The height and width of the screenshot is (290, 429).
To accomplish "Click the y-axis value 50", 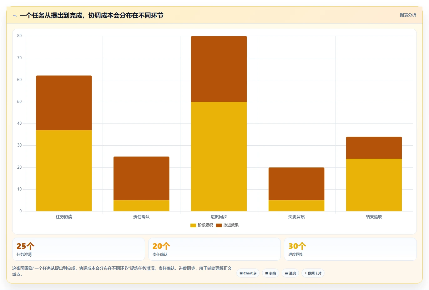I will coord(19,102).
